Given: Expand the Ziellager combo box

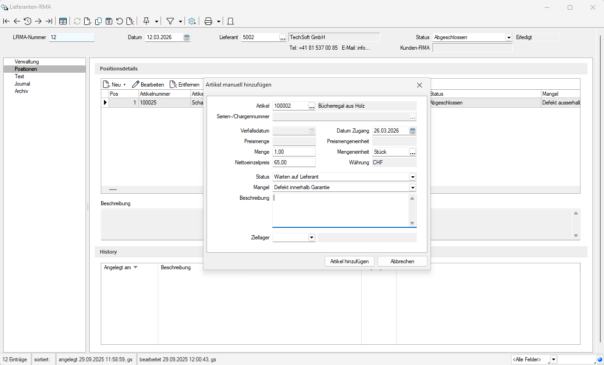Looking at the screenshot, I should point(311,238).
